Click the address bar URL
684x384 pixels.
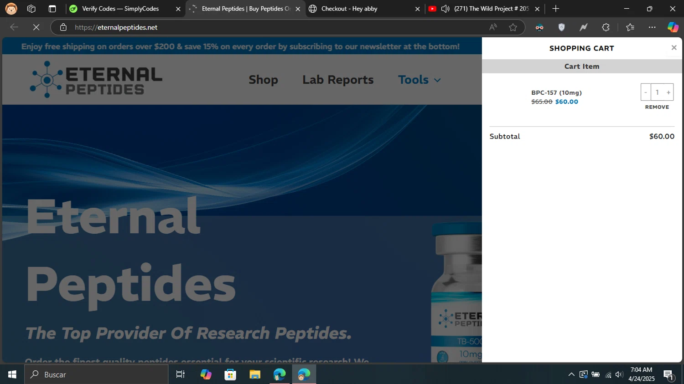116,27
